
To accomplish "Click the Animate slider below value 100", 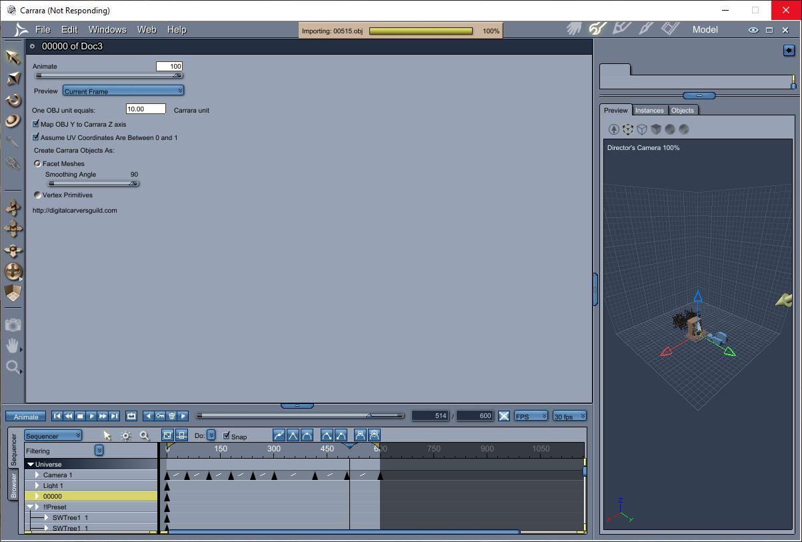I will point(109,75).
